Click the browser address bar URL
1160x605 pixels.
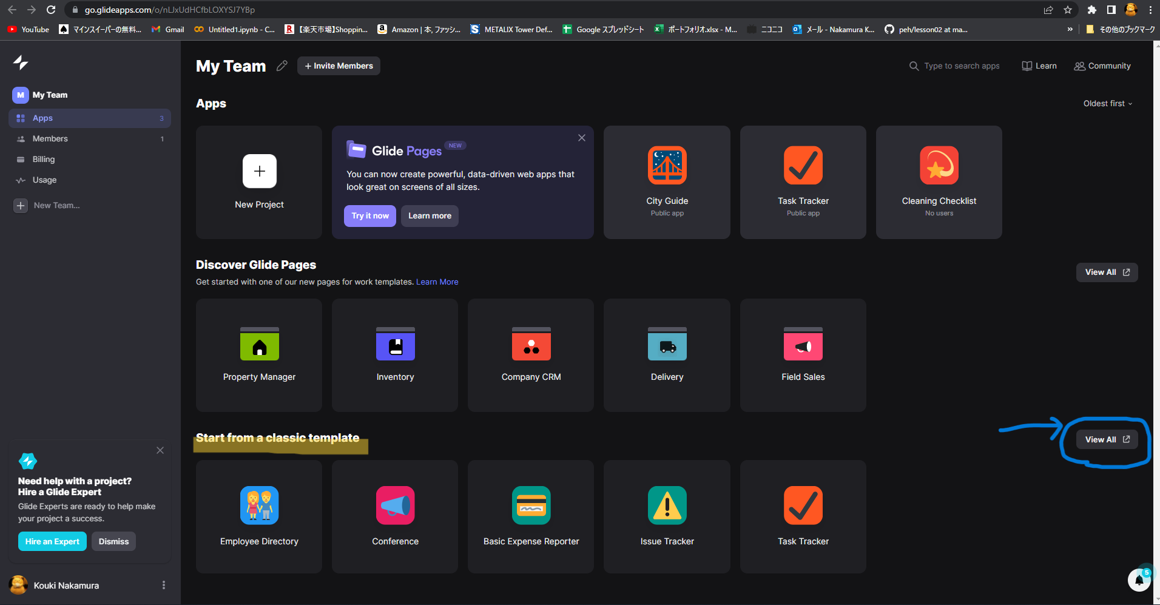pos(170,10)
